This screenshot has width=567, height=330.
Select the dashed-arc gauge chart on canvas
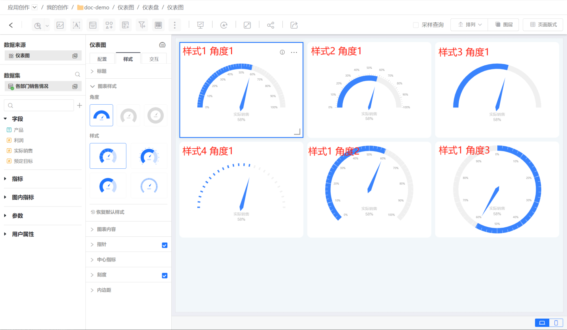241,190
